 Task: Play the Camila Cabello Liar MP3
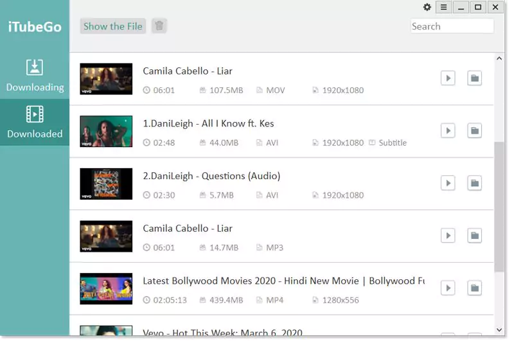(448, 236)
